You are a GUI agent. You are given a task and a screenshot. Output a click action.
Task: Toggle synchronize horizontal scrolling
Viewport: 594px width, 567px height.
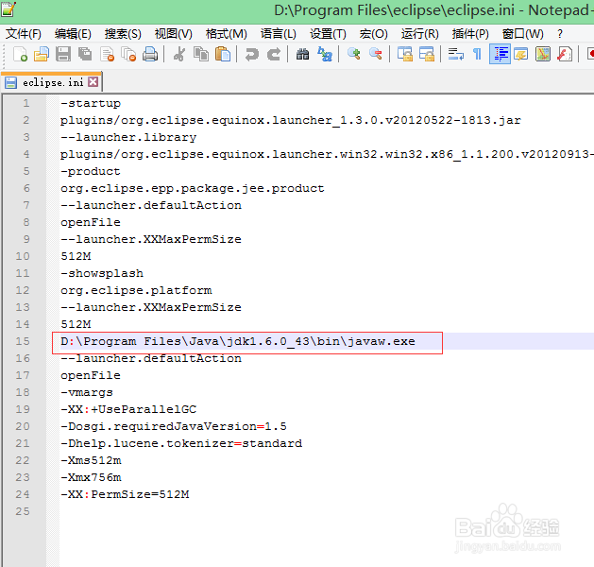point(427,54)
